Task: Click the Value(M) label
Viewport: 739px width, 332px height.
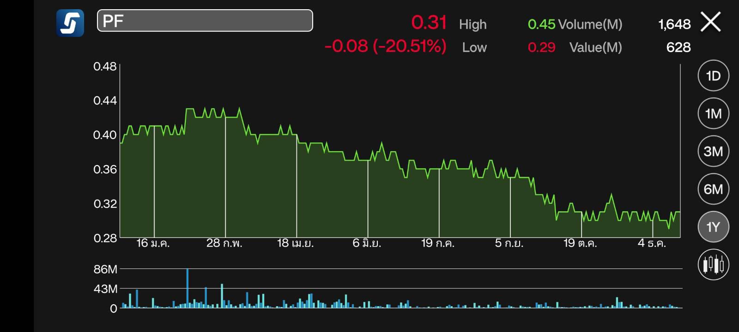Action: [x=596, y=47]
